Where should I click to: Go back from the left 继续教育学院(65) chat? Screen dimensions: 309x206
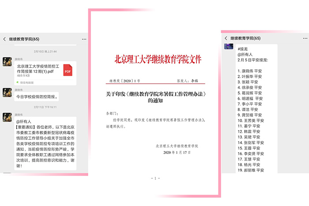[x=4, y=39]
